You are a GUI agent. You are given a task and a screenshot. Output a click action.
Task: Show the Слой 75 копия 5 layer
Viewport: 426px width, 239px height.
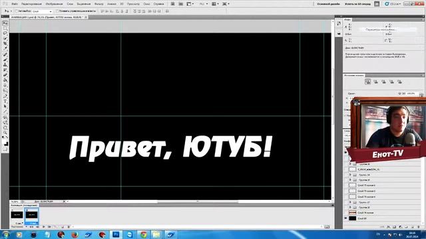(346, 191)
